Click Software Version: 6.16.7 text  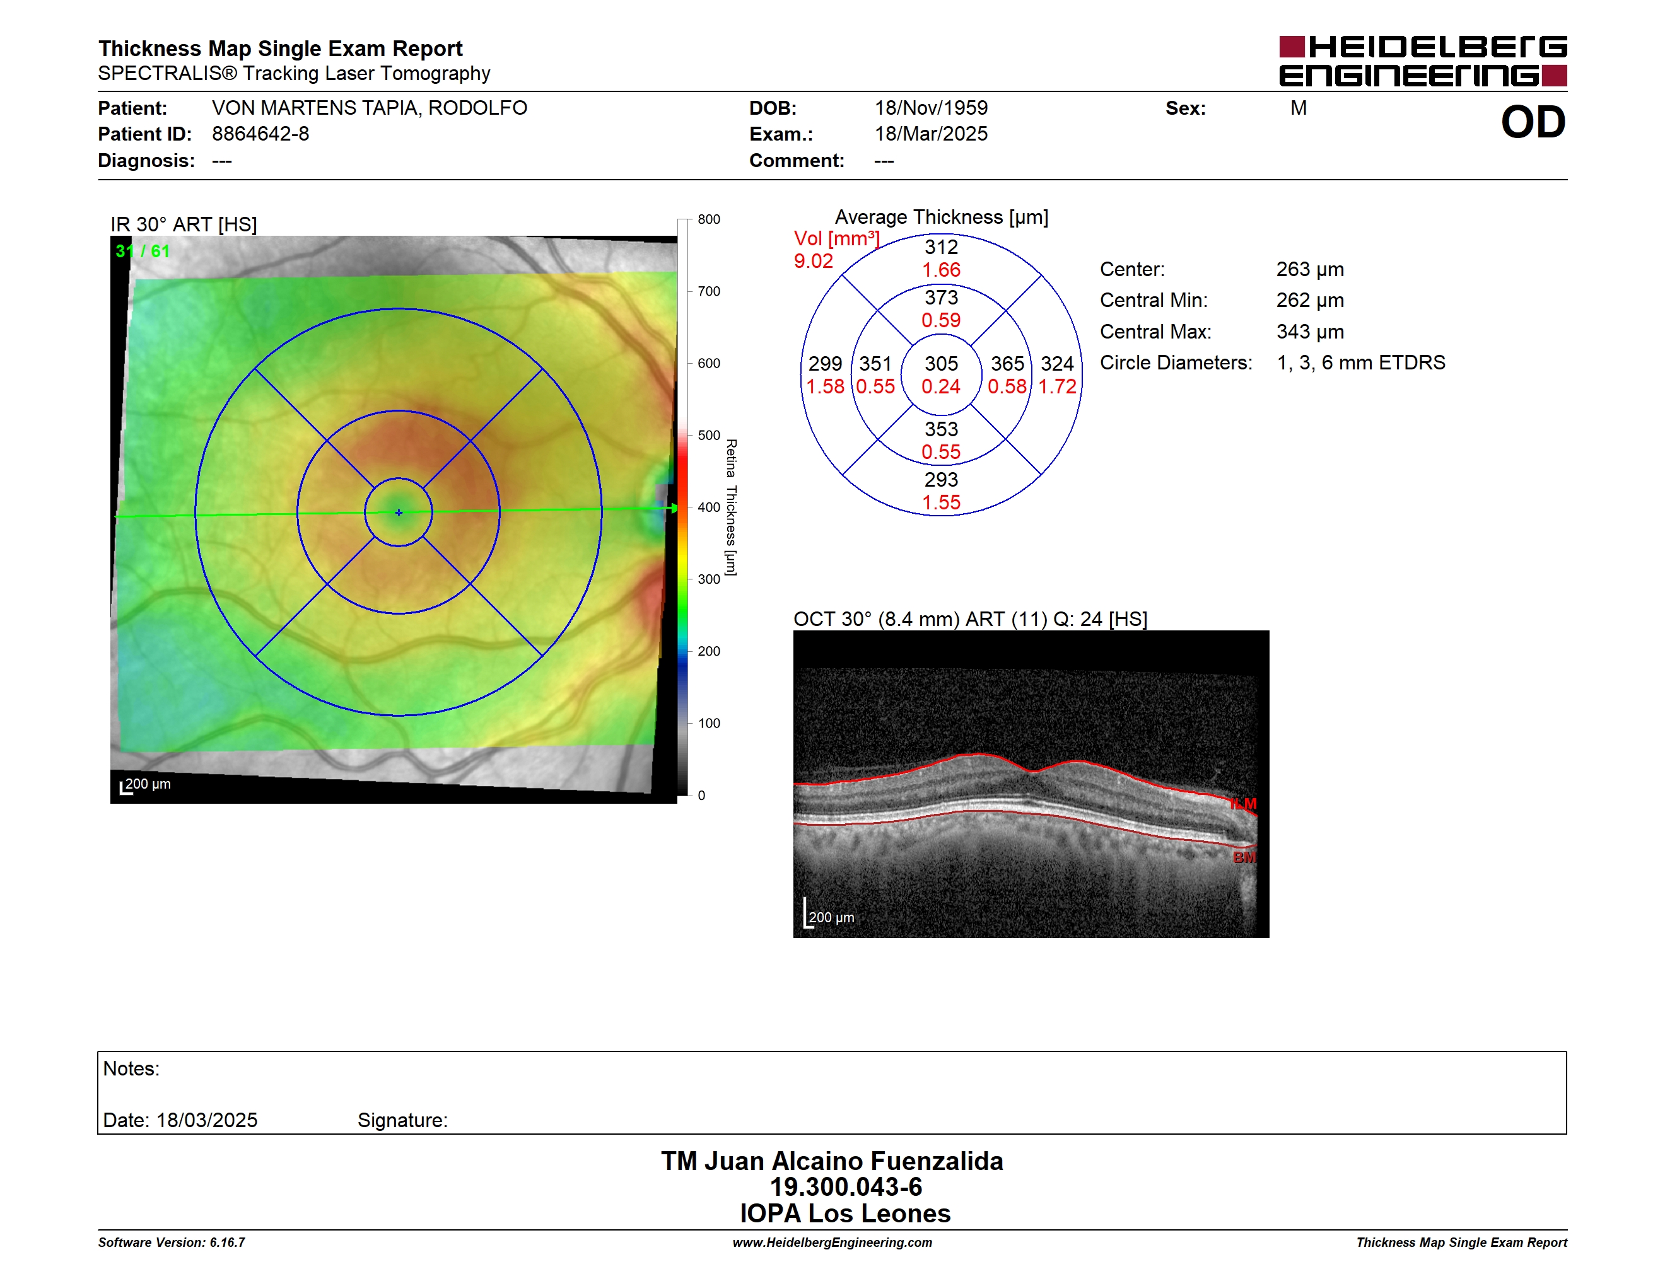point(172,1243)
